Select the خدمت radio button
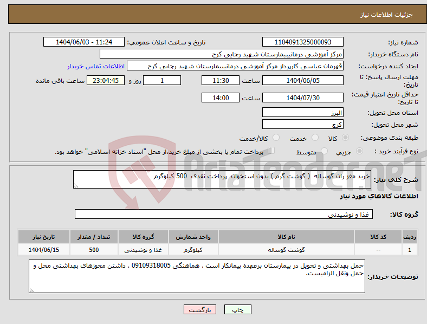The height and width of the screenshot is (324, 427). click(x=315, y=138)
